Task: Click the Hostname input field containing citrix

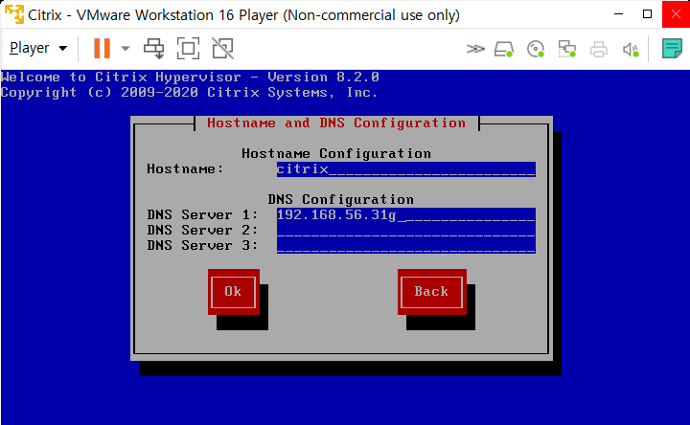Action: tap(405, 169)
